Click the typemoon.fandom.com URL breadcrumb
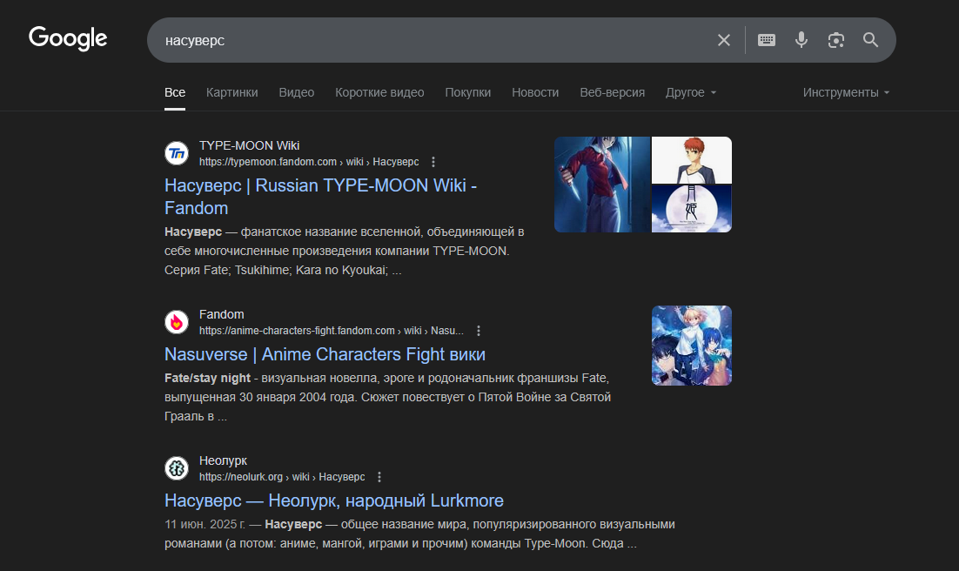This screenshot has height=571, width=959. (x=309, y=162)
